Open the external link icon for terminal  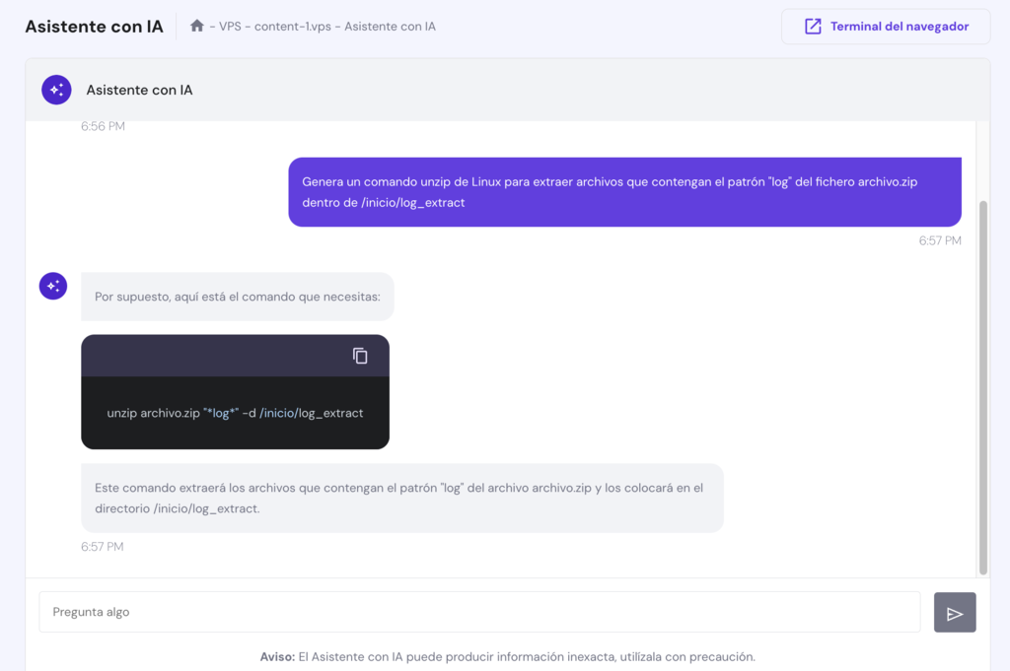point(813,27)
